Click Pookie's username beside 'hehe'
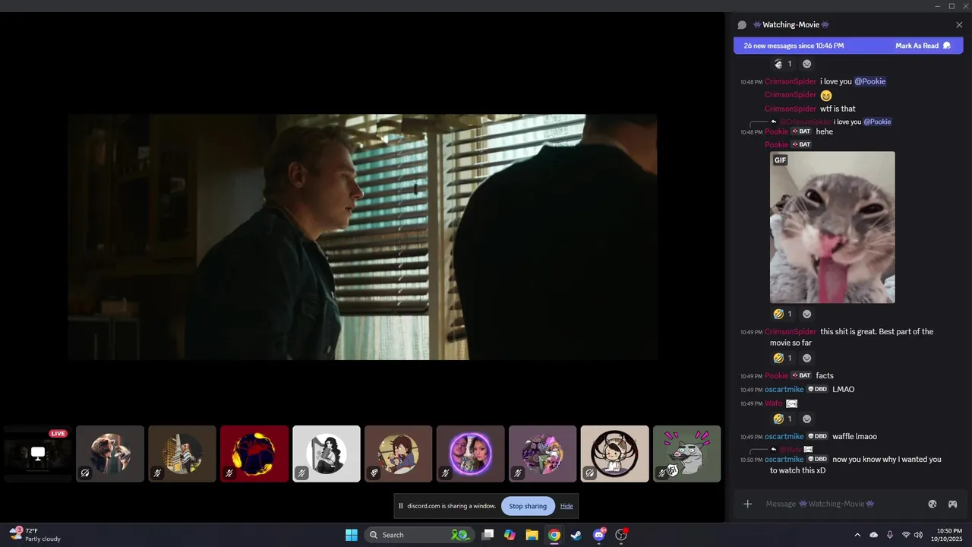This screenshot has height=547, width=972. tap(776, 131)
